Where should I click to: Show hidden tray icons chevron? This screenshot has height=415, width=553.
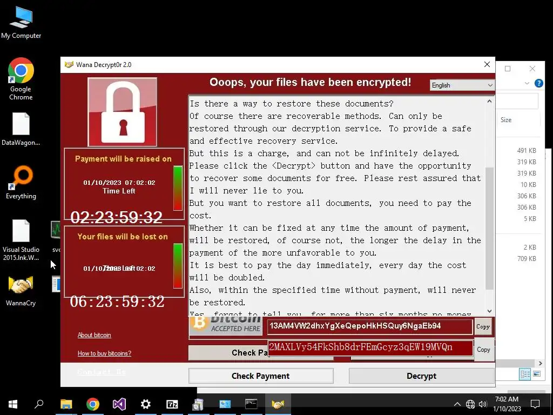[457, 404]
